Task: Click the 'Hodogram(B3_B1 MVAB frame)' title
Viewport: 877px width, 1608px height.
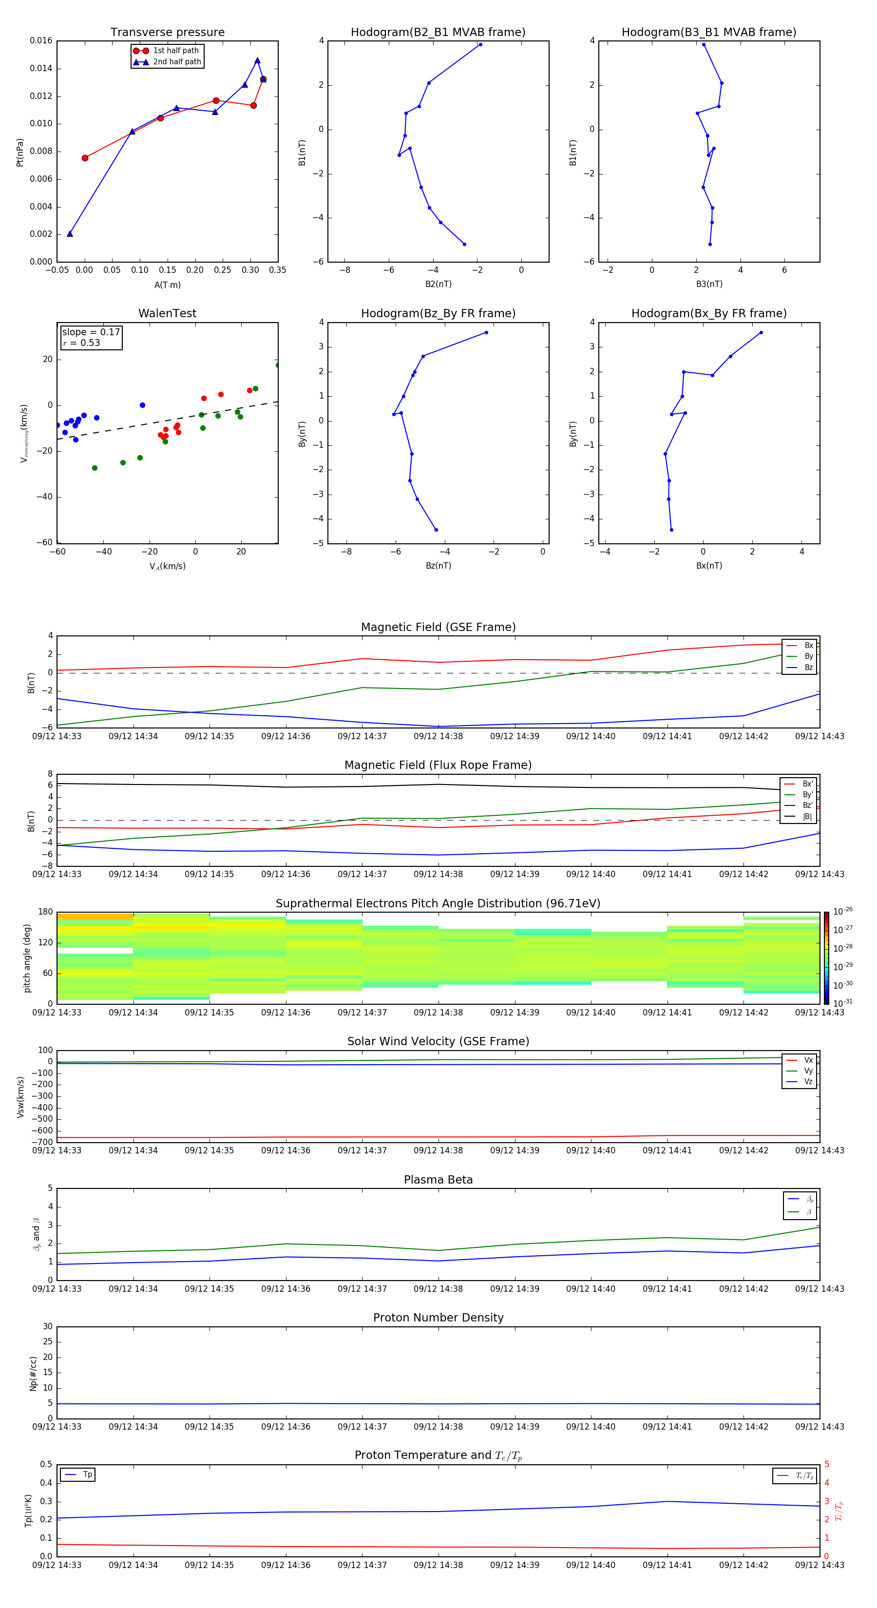Action: 709,33
